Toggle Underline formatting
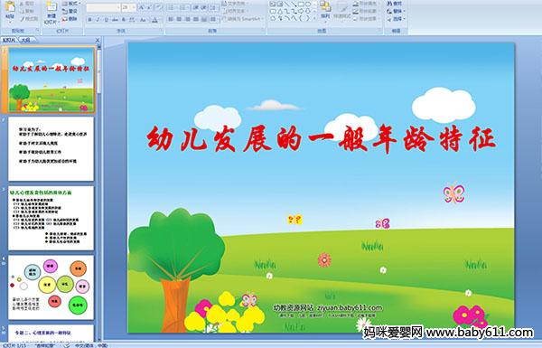 click(x=106, y=20)
